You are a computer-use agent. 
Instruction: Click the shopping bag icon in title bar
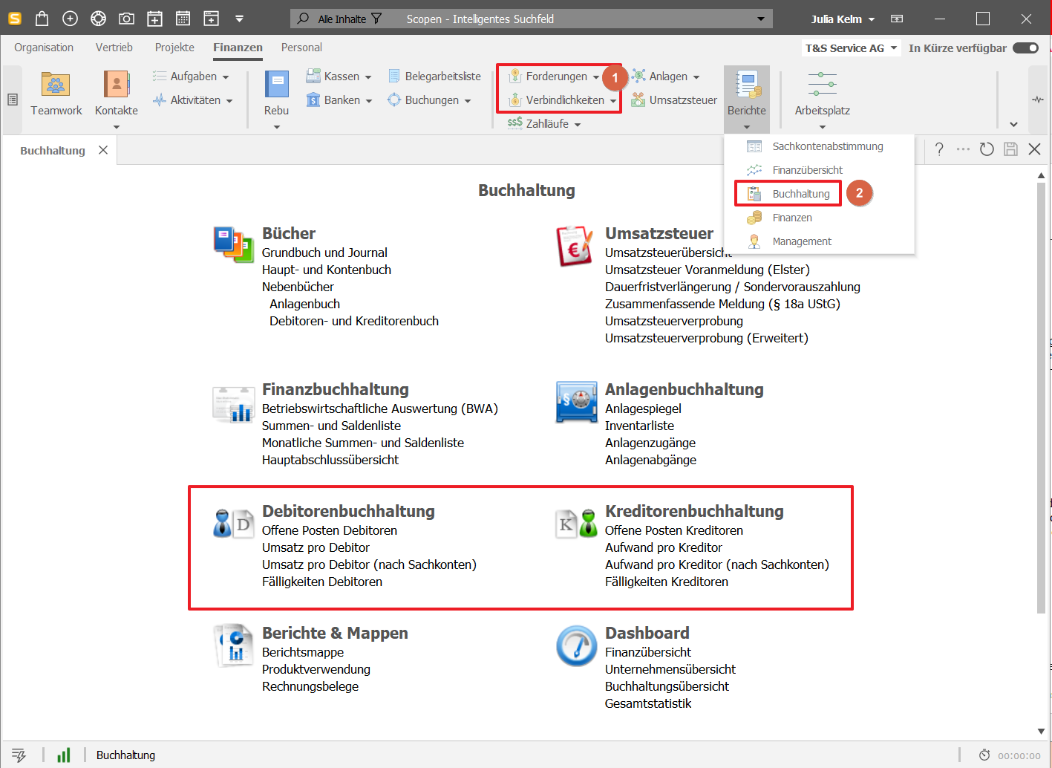click(42, 19)
